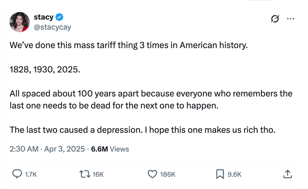The height and width of the screenshot is (189, 308).
Task: Click the reply speech bubble icon
Action: click(16, 174)
